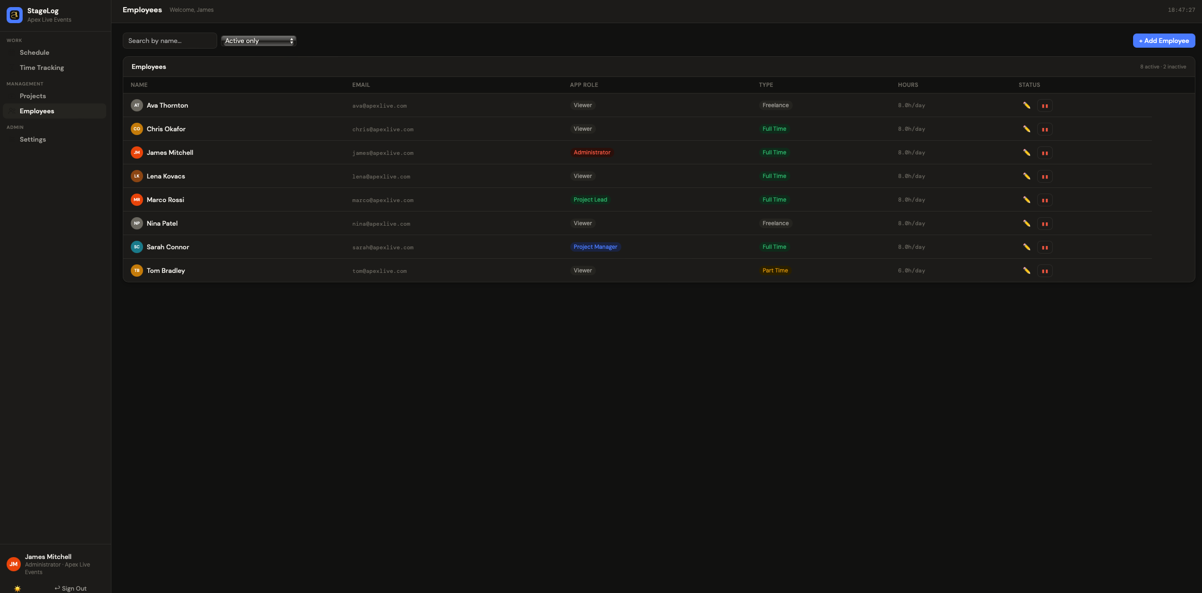Click tom@apexlive.com email

click(379, 271)
